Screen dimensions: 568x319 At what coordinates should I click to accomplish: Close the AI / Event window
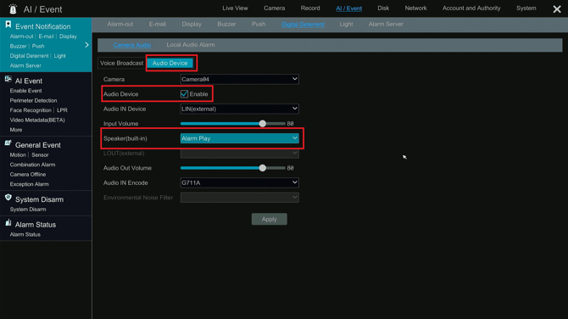557,9
